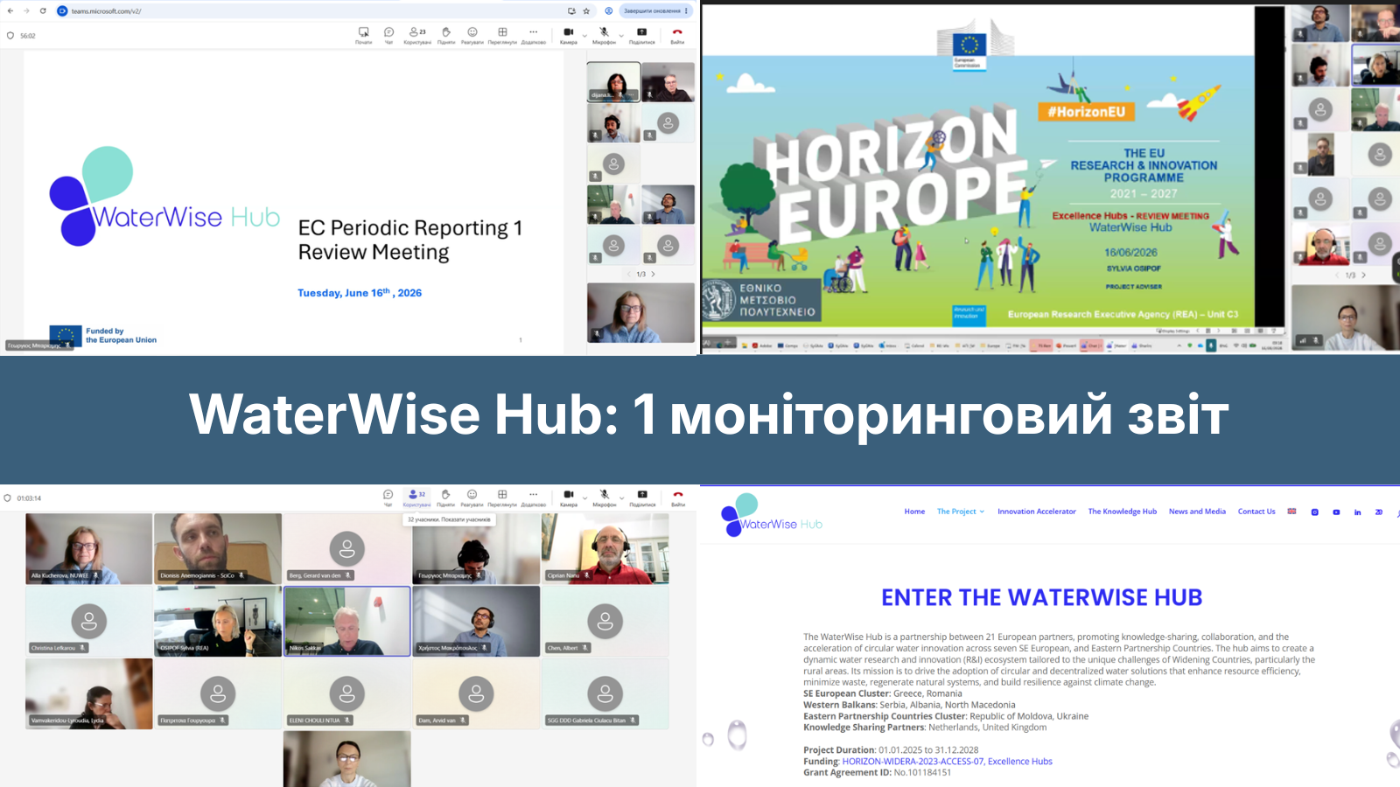Select the Berg, Gerard van den tile
Image resolution: width=1400 pixels, height=787 pixels.
point(347,548)
